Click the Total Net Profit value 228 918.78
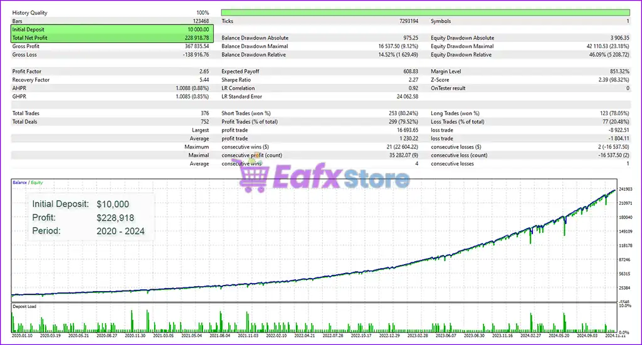The width and height of the screenshot is (642, 345). point(197,38)
